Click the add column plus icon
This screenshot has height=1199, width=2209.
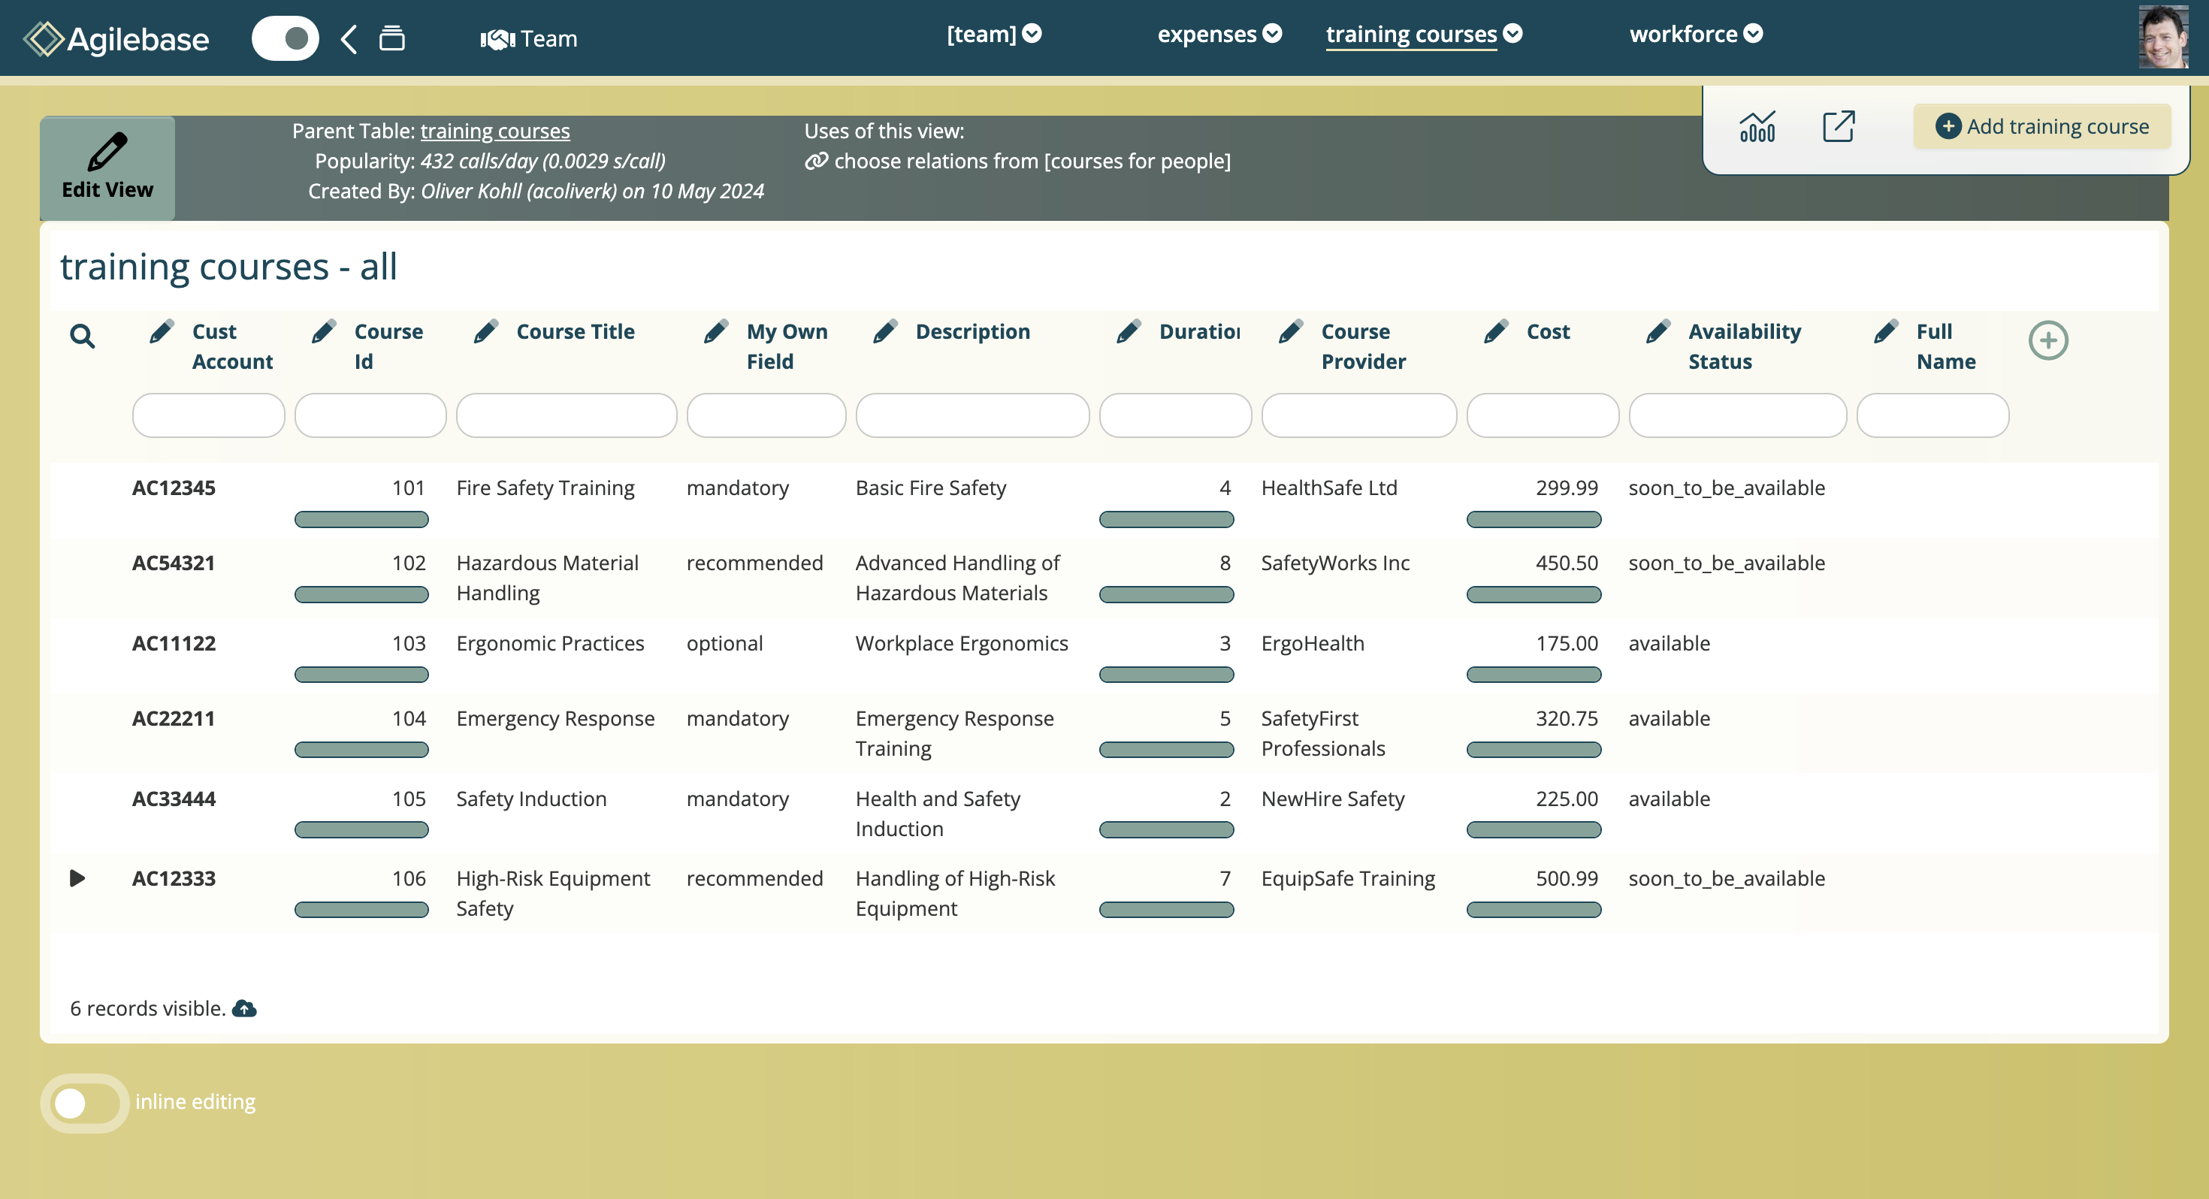pos(2047,340)
